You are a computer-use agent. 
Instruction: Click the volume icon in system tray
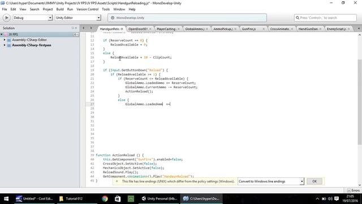tap(330, 199)
